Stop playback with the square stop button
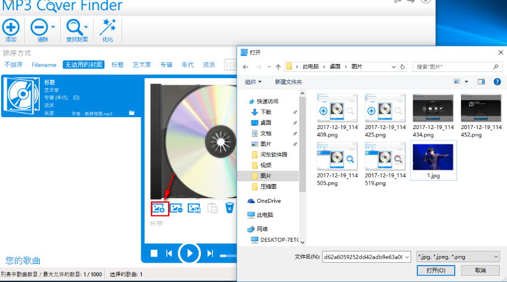The height and width of the screenshot is (282, 507). pyautogui.click(x=154, y=254)
